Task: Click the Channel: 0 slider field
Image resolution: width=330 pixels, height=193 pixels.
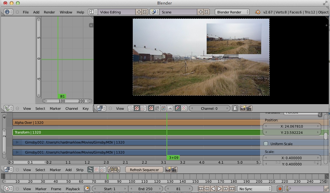Action: [x=209, y=109]
